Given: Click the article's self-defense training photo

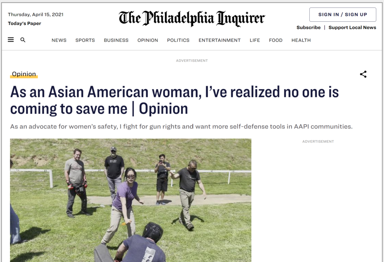Looking at the screenshot, I should 130,200.
